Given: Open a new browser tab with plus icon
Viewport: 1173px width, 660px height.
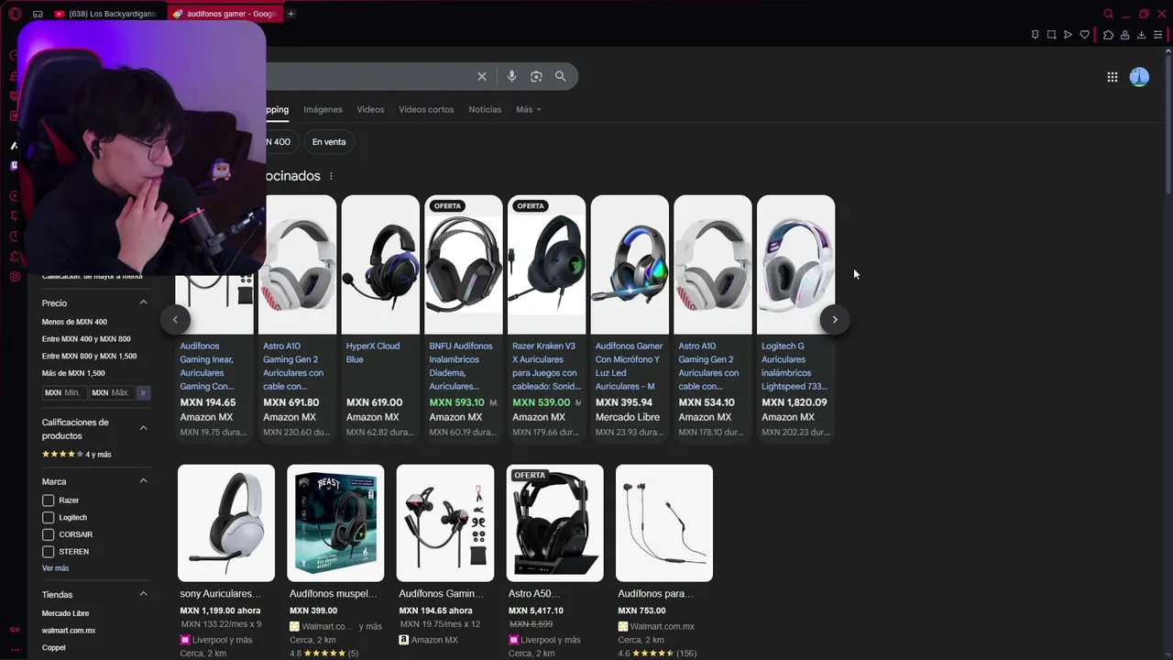Looking at the screenshot, I should (x=291, y=14).
